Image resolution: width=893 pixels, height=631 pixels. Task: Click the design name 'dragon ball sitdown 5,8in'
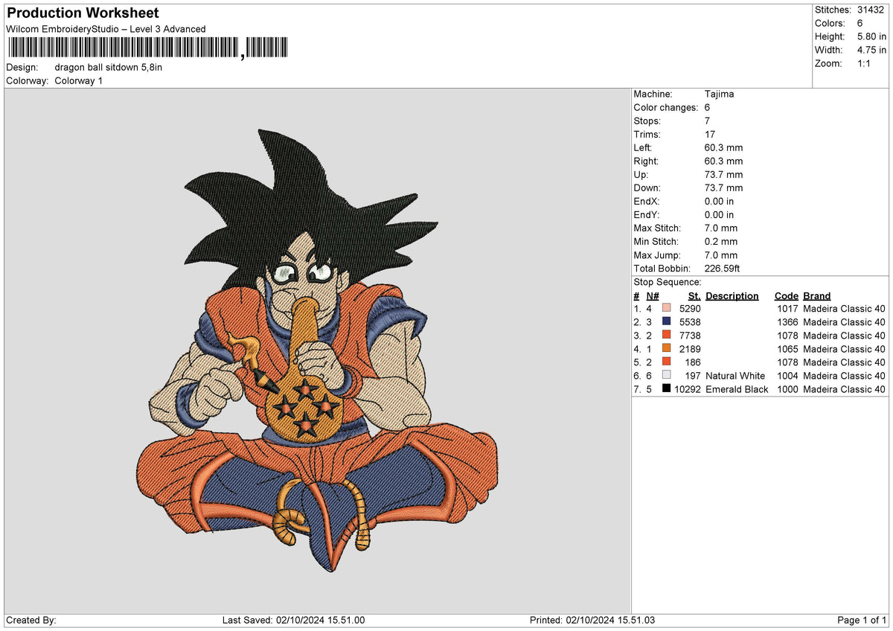point(109,67)
